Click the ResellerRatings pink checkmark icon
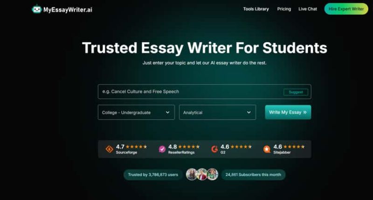 coord(162,149)
